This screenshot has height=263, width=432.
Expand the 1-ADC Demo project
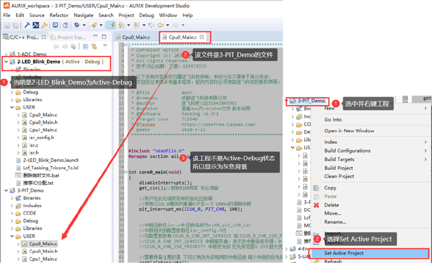pyautogui.click(x=6, y=54)
